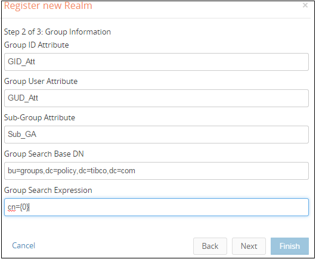Click the Group ID Attribute label

(36, 45)
